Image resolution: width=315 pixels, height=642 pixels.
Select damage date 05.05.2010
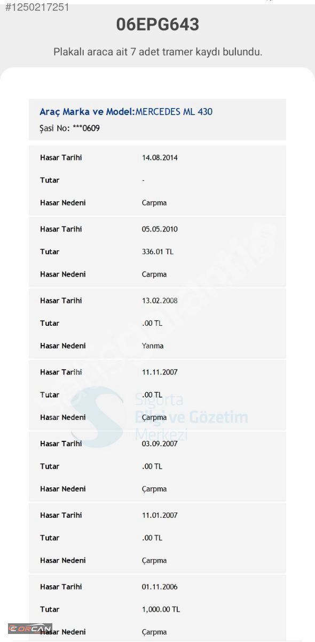[x=160, y=229]
